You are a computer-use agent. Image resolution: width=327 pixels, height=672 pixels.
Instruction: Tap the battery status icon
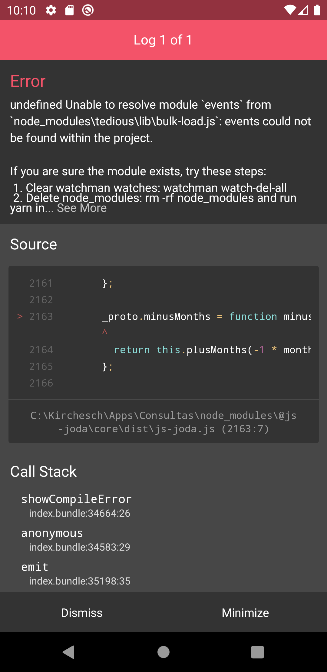click(318, 10)
